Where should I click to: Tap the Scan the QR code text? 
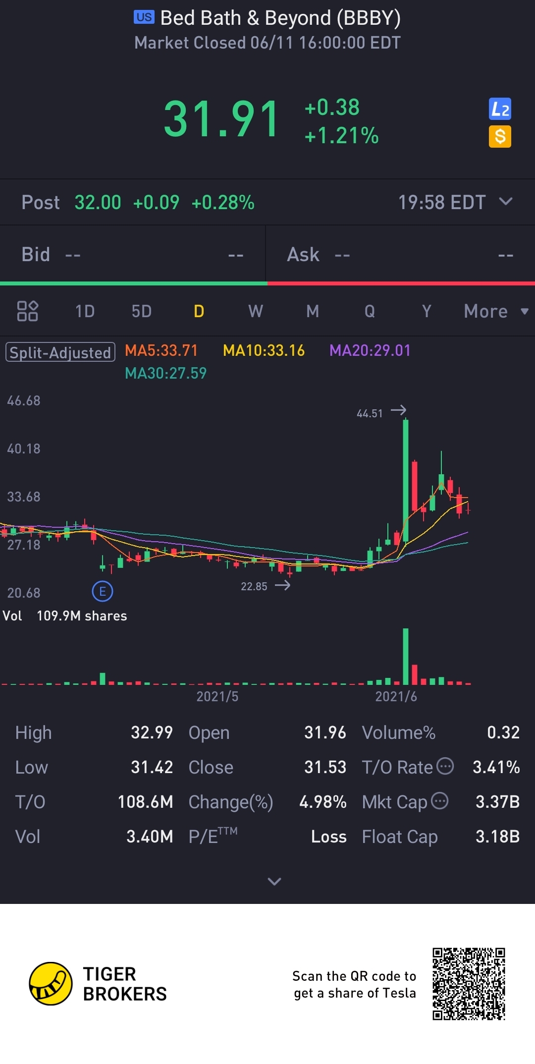point(354,984)
